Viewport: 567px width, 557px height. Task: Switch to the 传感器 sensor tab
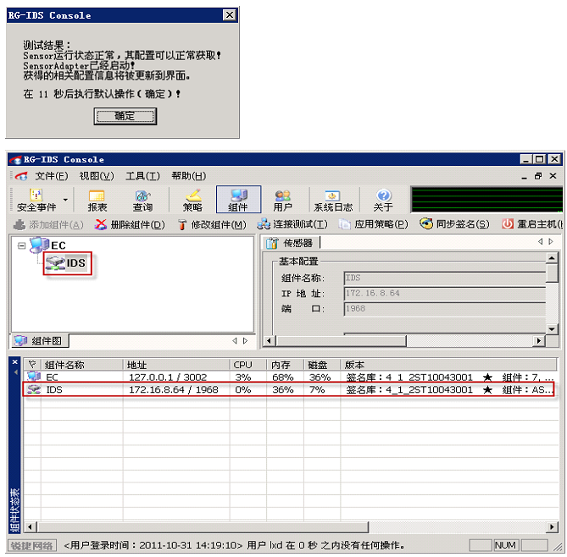click(x=291, y=243)
